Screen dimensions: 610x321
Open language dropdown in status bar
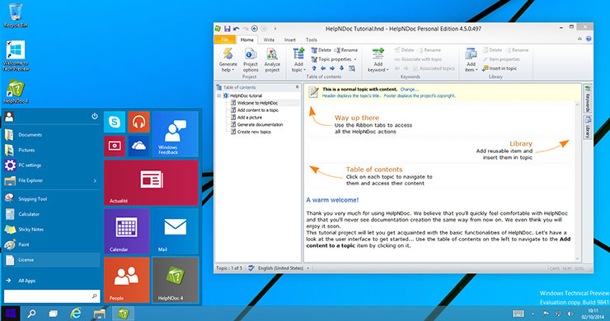pos(307,268)
